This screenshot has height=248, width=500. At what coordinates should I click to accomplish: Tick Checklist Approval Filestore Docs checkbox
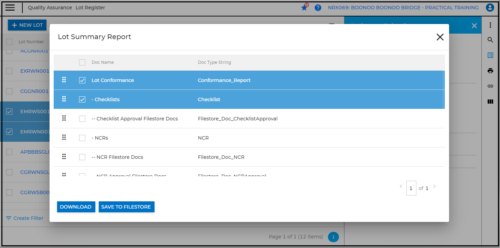[x=82, y=119]
